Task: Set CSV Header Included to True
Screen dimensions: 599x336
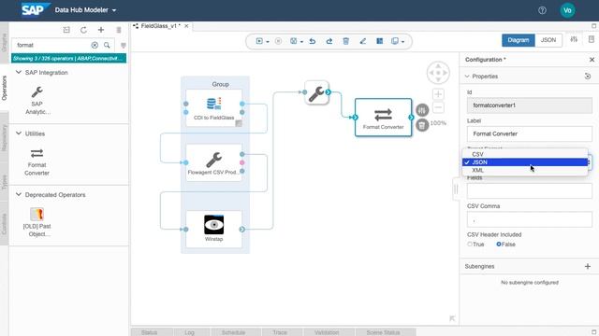Action: pyautogui.click(x=470, y=245)
